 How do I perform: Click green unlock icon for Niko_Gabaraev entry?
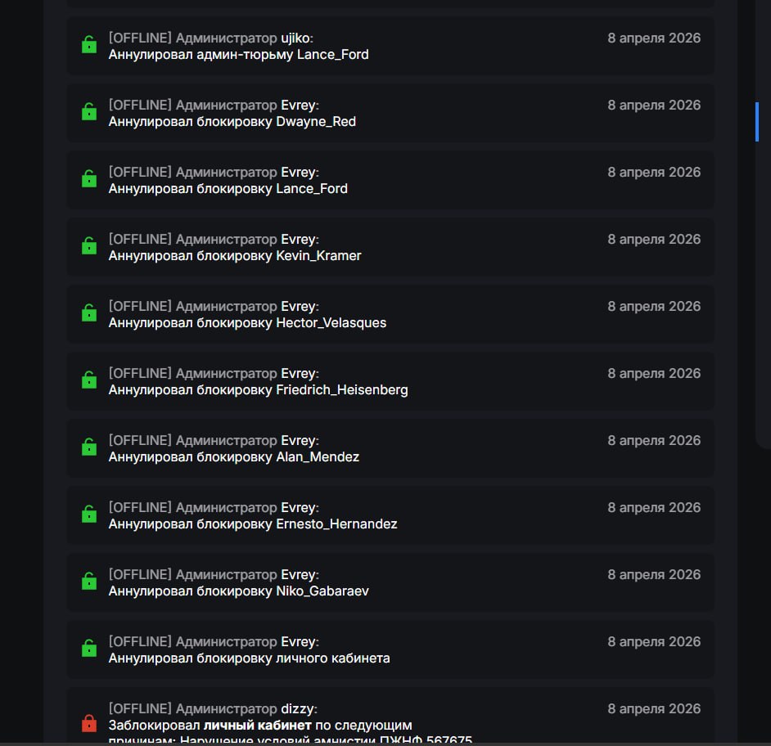pyautogui.click(x=89, y=582)
